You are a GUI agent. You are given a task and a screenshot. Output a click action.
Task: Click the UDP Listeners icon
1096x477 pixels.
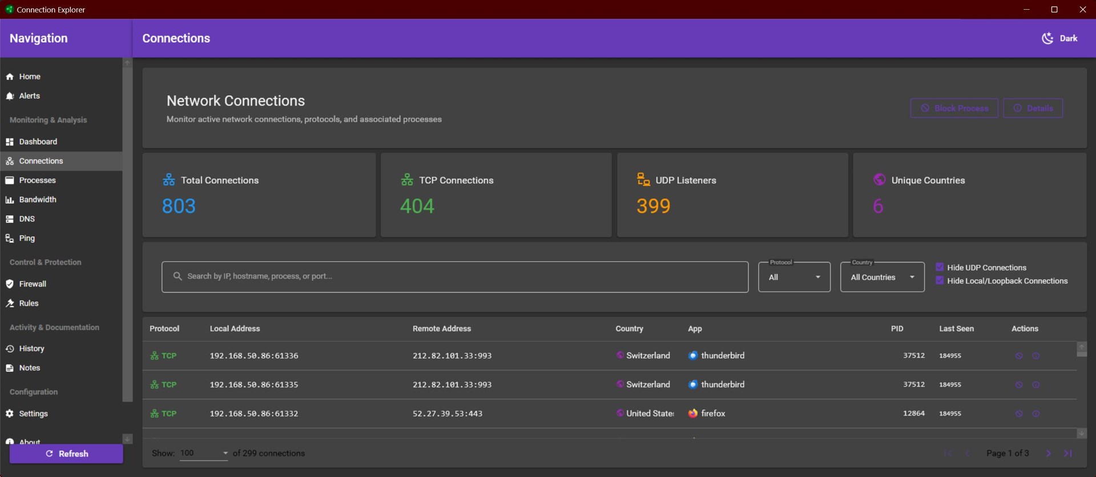pos(643,180)
